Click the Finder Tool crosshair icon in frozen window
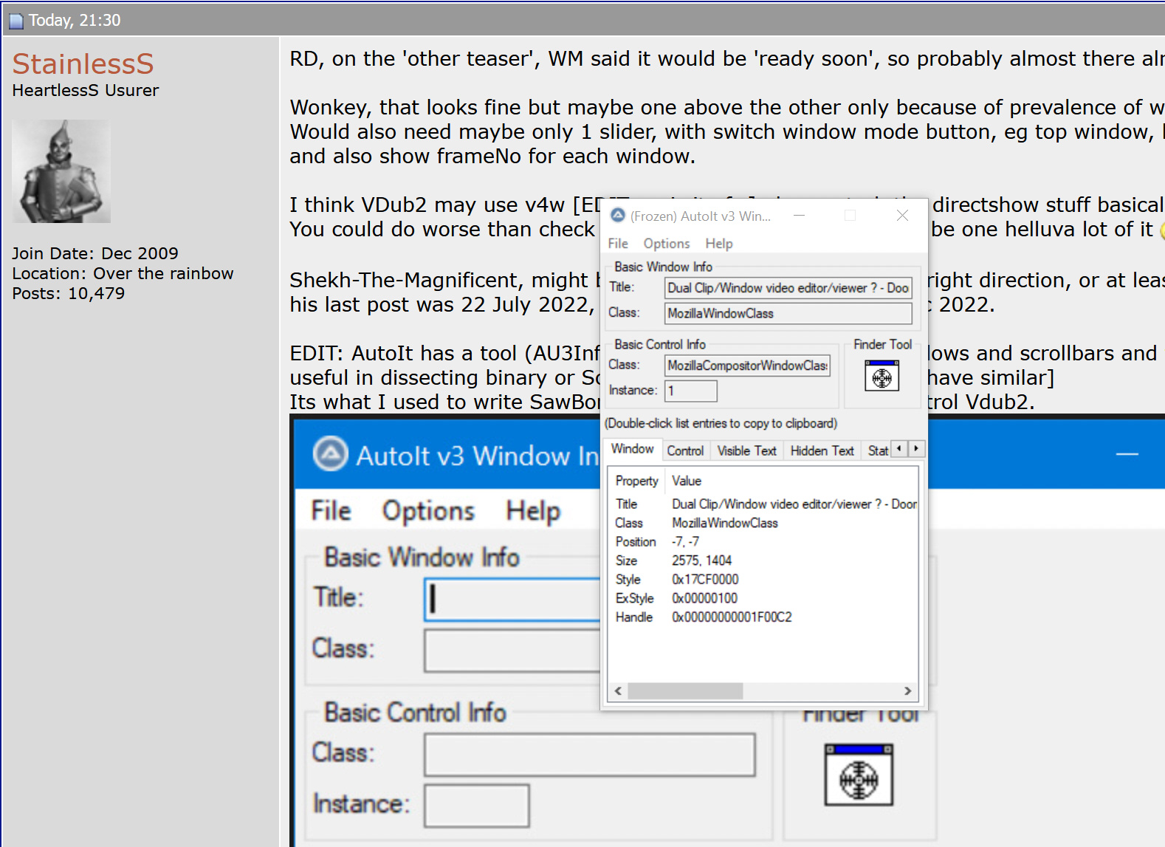This screenshot has height=847, width=1165. (x=882, y=376)
